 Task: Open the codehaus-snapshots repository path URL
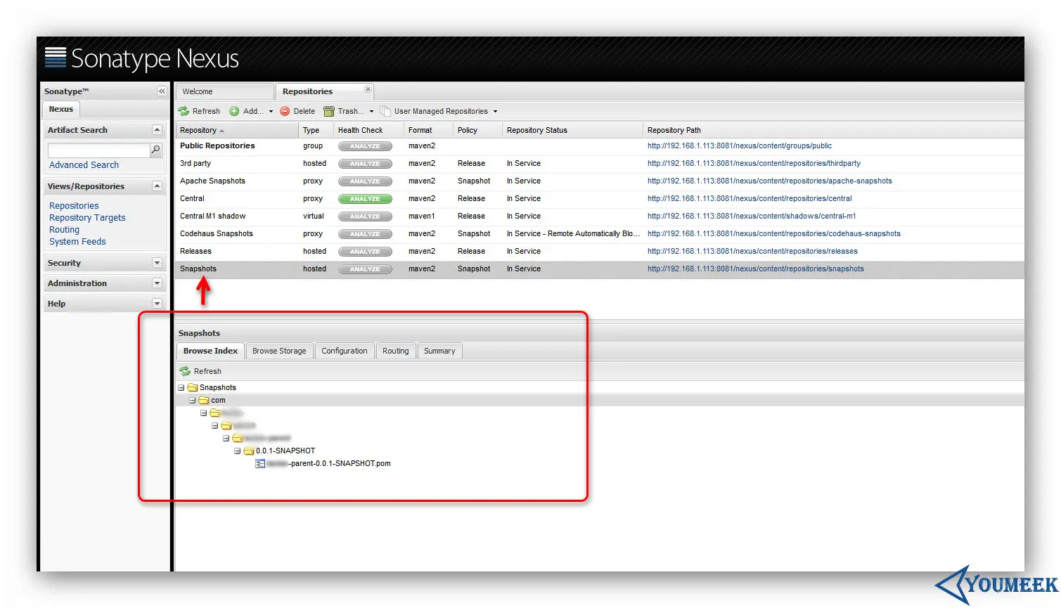[x=774, y=234]
